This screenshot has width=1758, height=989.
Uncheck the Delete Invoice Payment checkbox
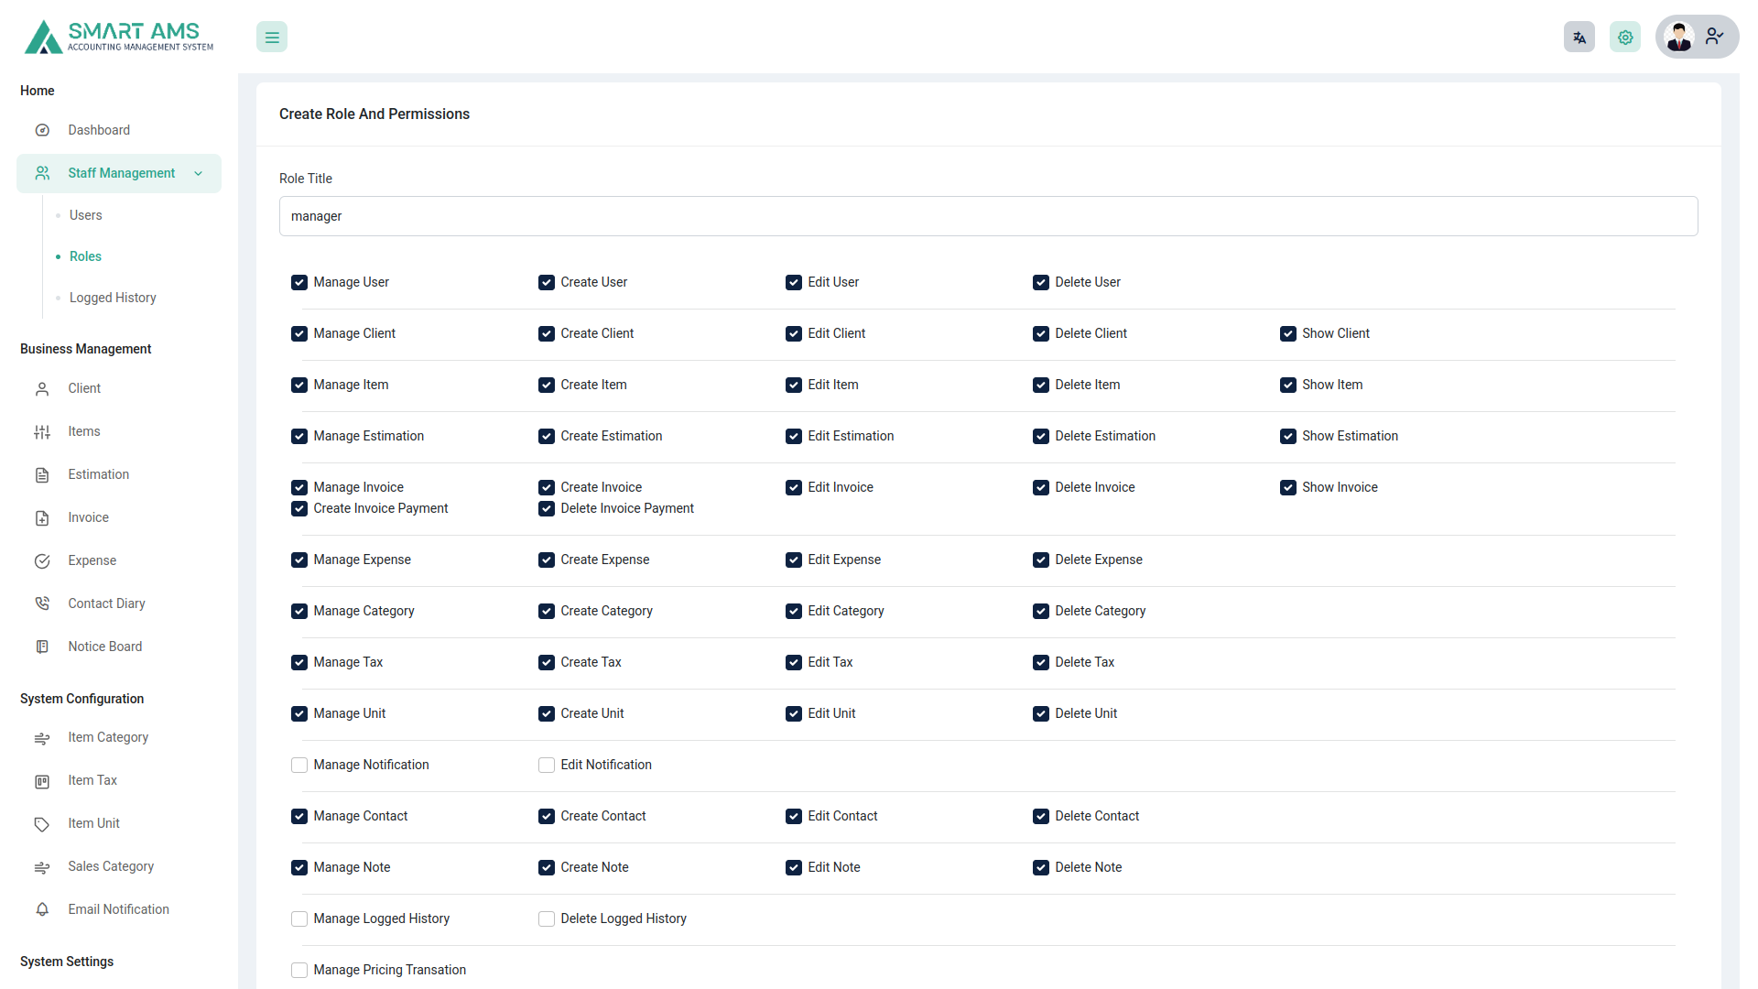547,508
